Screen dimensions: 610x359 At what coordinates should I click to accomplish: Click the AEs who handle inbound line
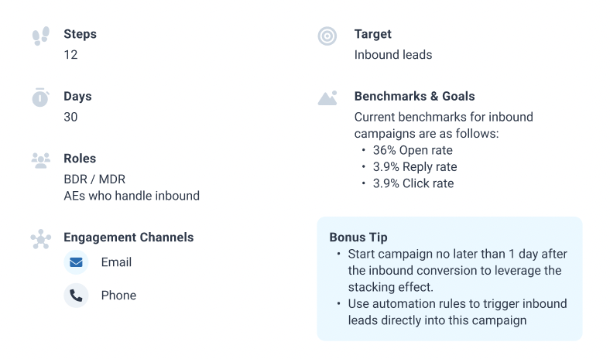coord(132,196)
